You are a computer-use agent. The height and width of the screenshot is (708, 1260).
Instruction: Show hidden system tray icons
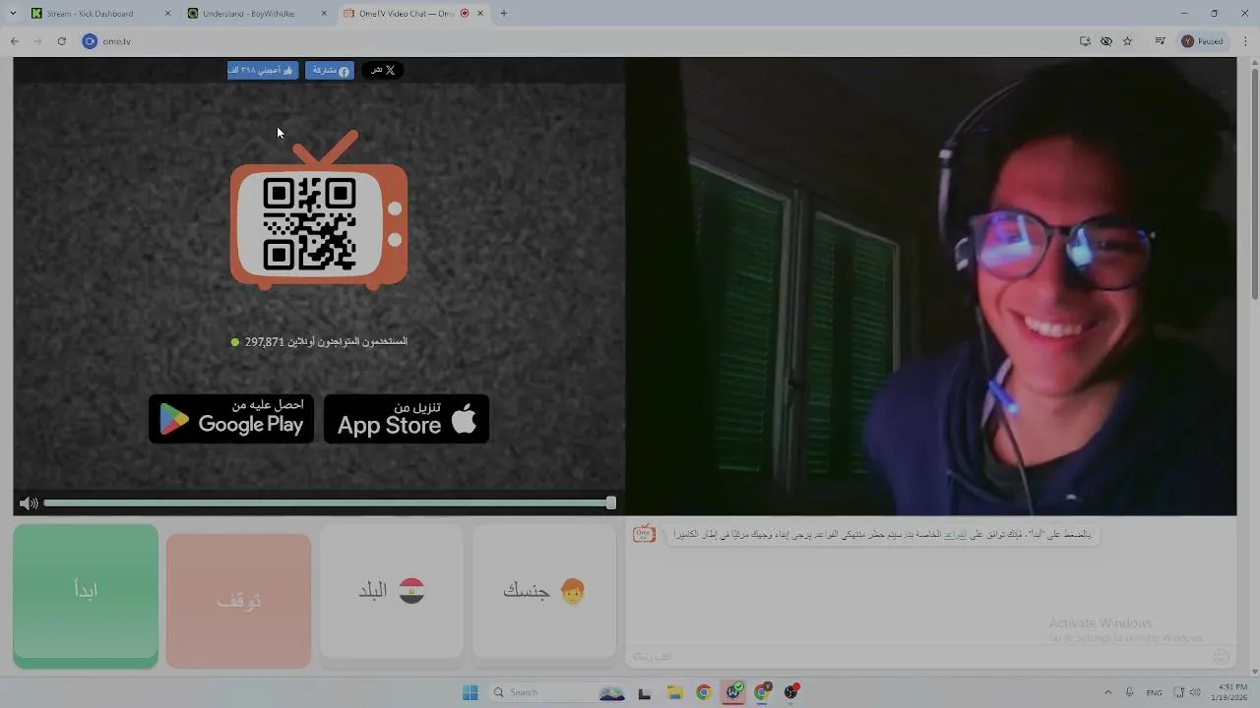[x=1107, y=692]
